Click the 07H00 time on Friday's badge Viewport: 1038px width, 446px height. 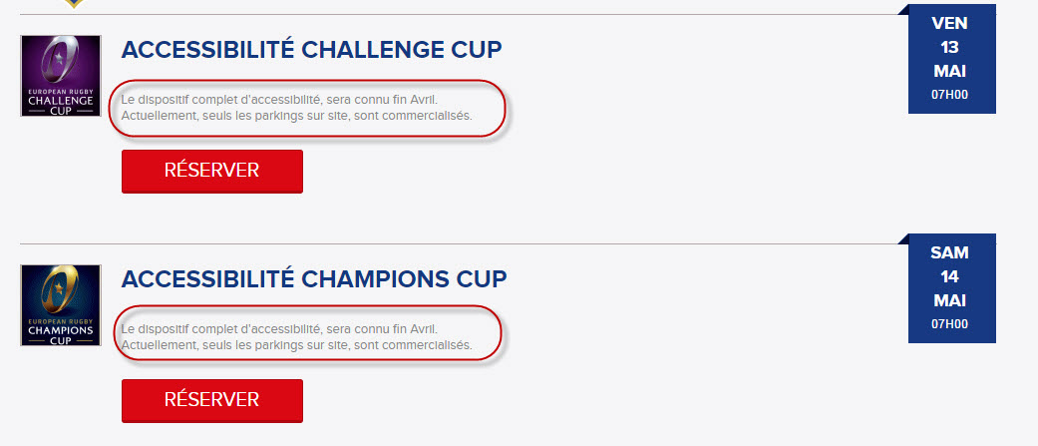[x=950, y=96]
